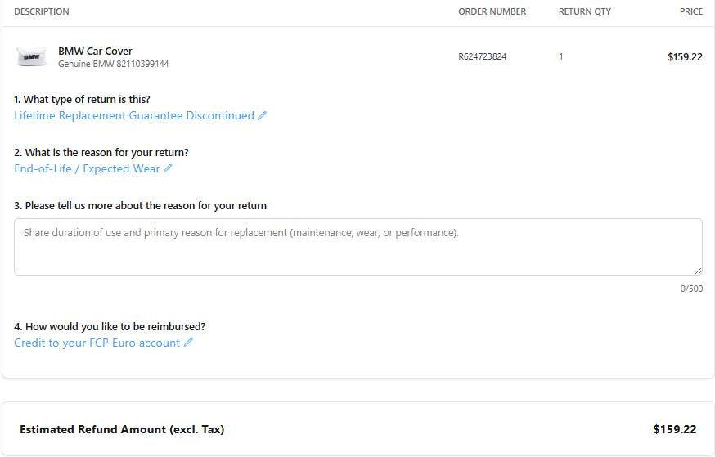
Task: Edit reimbursement method via pencil icon
Action: click(188, 343)
